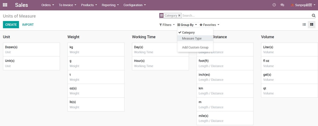
Task: Open the Hour(s) card
Action: click(x=161, y=63)
